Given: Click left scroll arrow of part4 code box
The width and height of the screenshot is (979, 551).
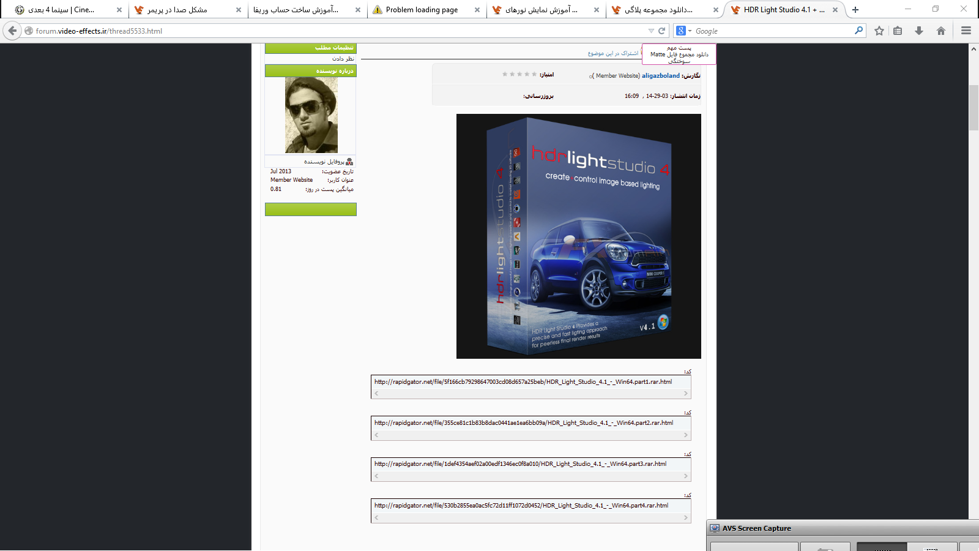Looking at the screenshot, I should coord(376,517).
